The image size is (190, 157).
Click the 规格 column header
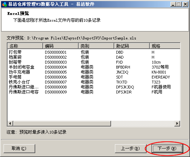[165, 46]
